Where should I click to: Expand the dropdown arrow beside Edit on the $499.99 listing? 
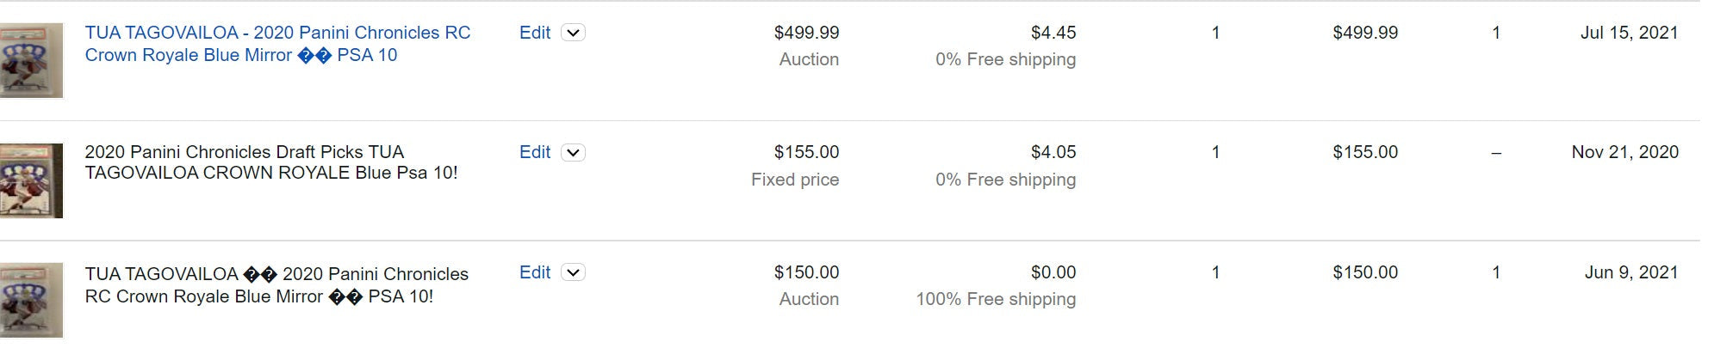[573, 33]
